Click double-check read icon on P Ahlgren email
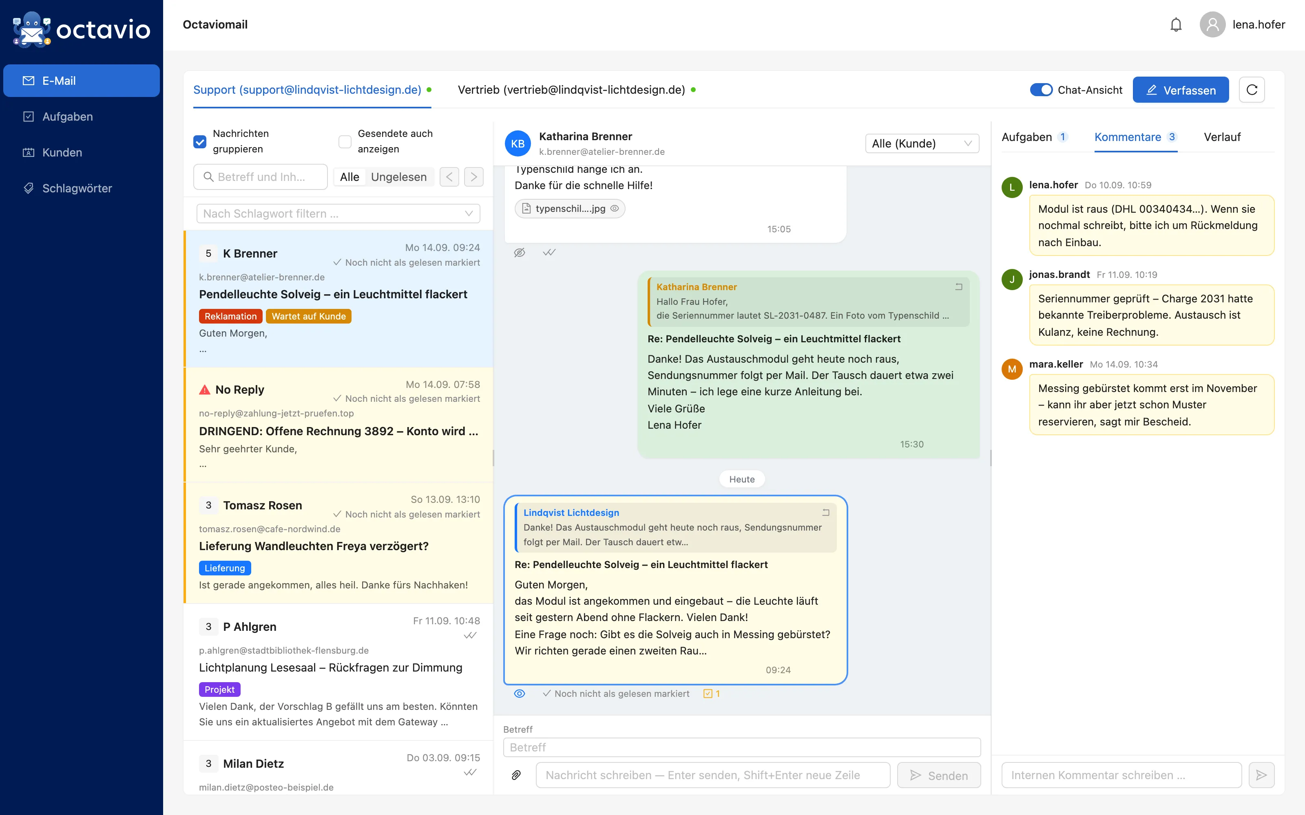Image resolution: width=1305 pixels, height=815 pixels. pos(470,636)
